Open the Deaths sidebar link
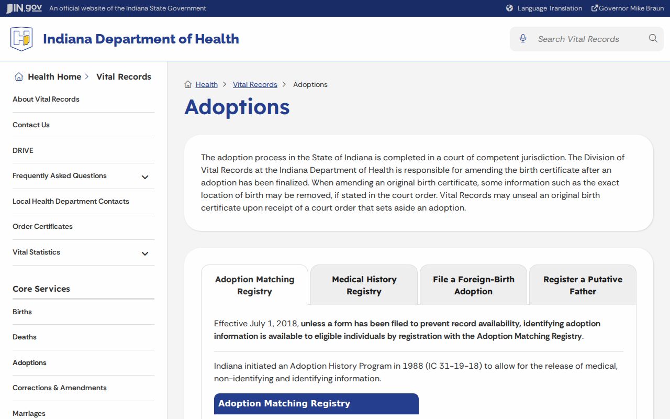Viewport: 670px width, 419px height. [x=25, y=337]
